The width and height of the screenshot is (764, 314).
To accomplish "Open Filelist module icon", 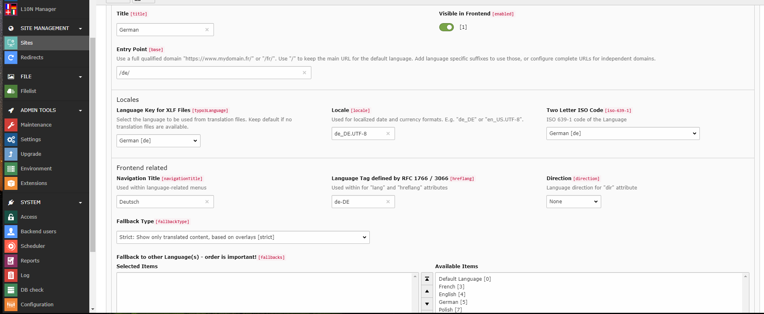I will click(x=11, y=91).
